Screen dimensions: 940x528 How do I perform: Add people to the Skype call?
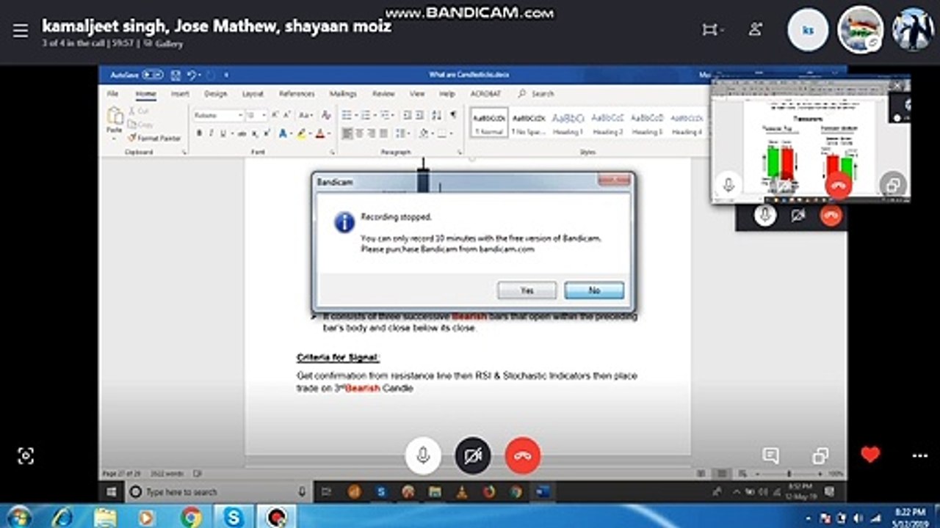point(755,30)
